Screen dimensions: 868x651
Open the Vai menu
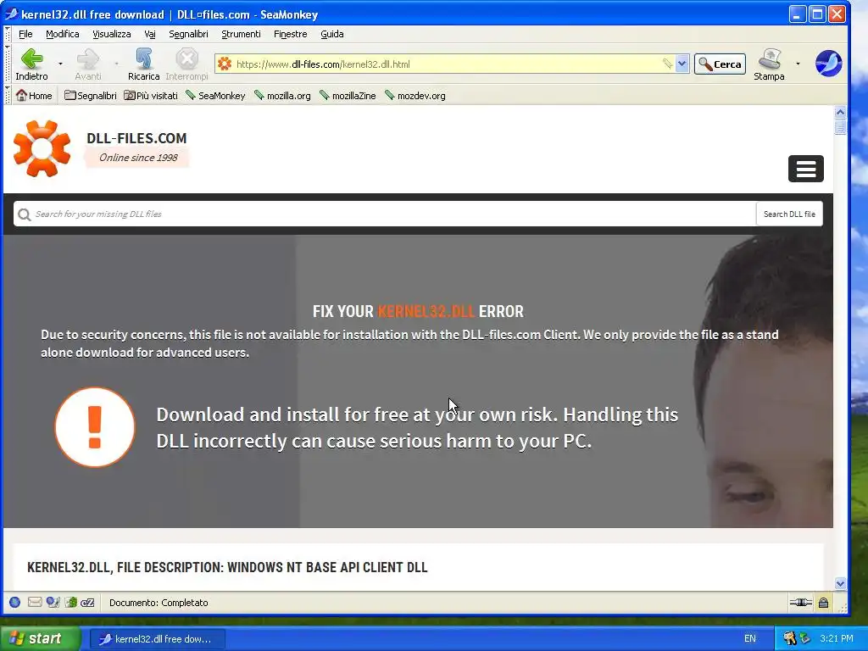[150, 34]
